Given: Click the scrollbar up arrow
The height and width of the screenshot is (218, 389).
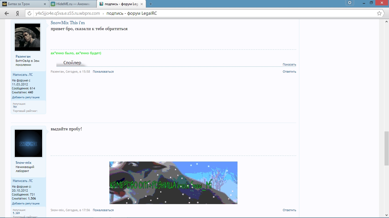Looking at the screenshot, I should coord(386,22).
